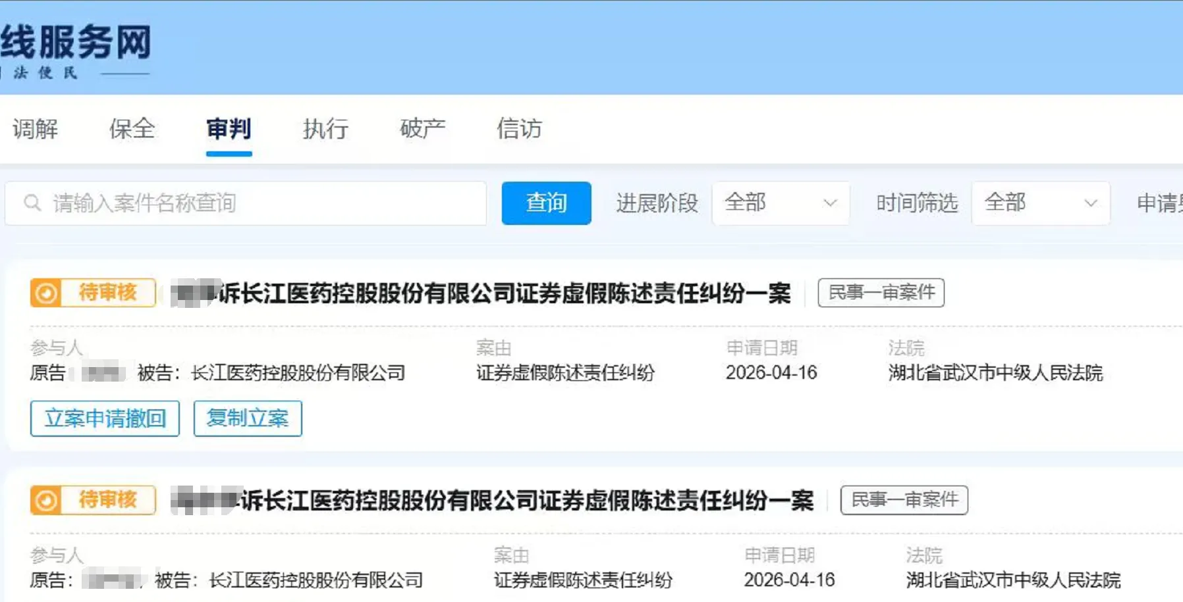Open the 破产 tab
The height and width of the screenshot is (602, 1183).
pyautogui.click(x=422, y=128)
